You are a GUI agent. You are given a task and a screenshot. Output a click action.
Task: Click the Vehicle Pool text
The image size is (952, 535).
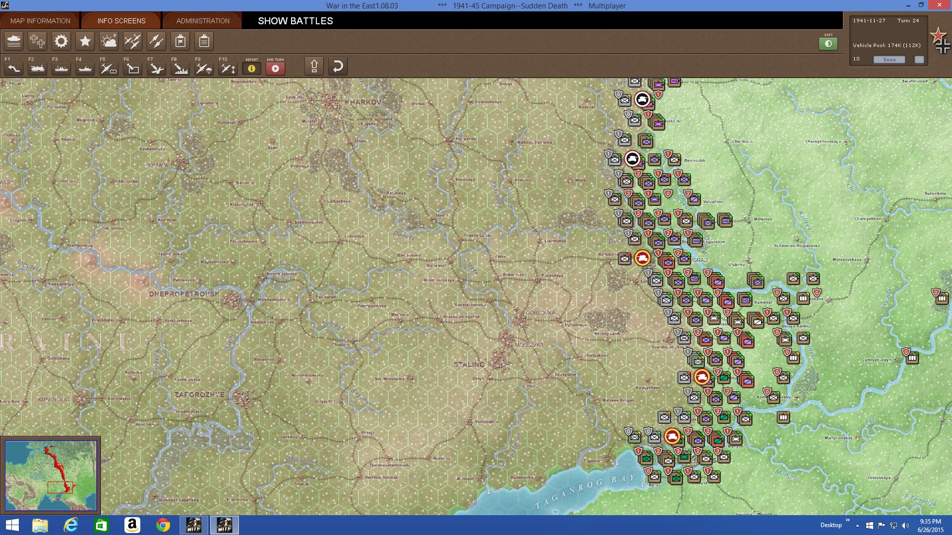887,45
